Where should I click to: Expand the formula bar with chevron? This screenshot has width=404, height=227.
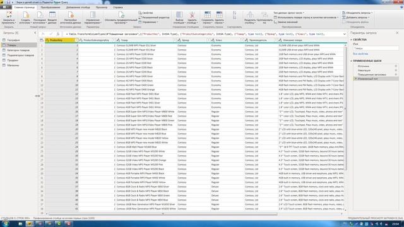click(x=345, y=34)
